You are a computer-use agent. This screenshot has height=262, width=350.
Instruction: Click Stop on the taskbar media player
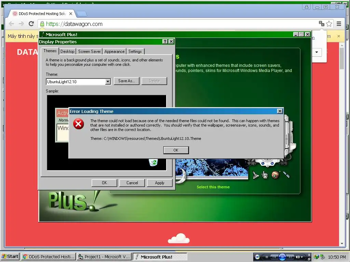(266, 257)
